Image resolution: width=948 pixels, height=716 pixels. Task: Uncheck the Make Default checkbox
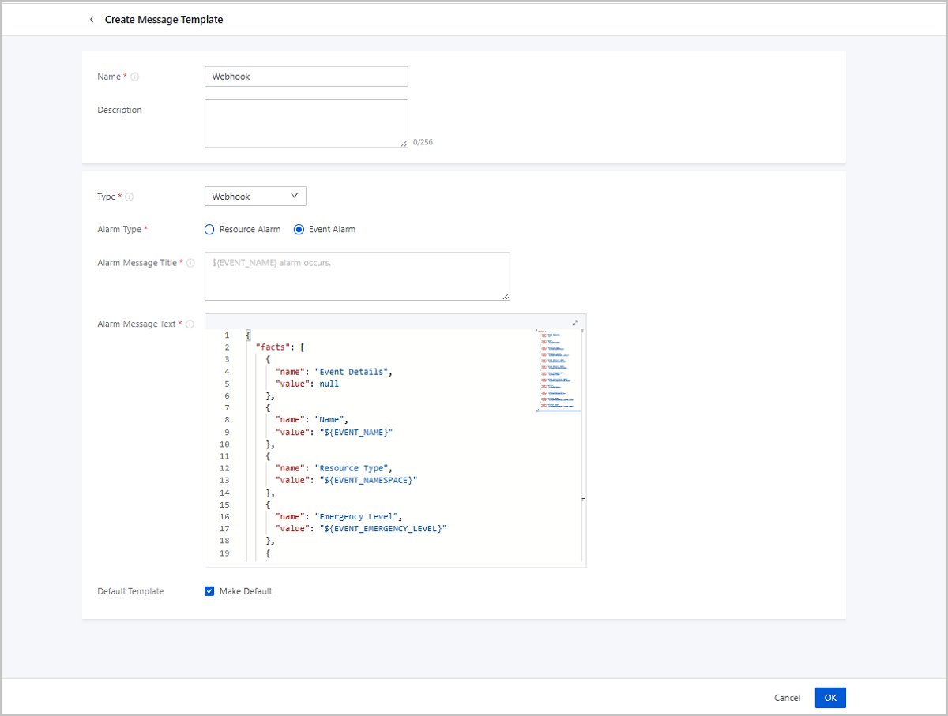click(209, 591)
